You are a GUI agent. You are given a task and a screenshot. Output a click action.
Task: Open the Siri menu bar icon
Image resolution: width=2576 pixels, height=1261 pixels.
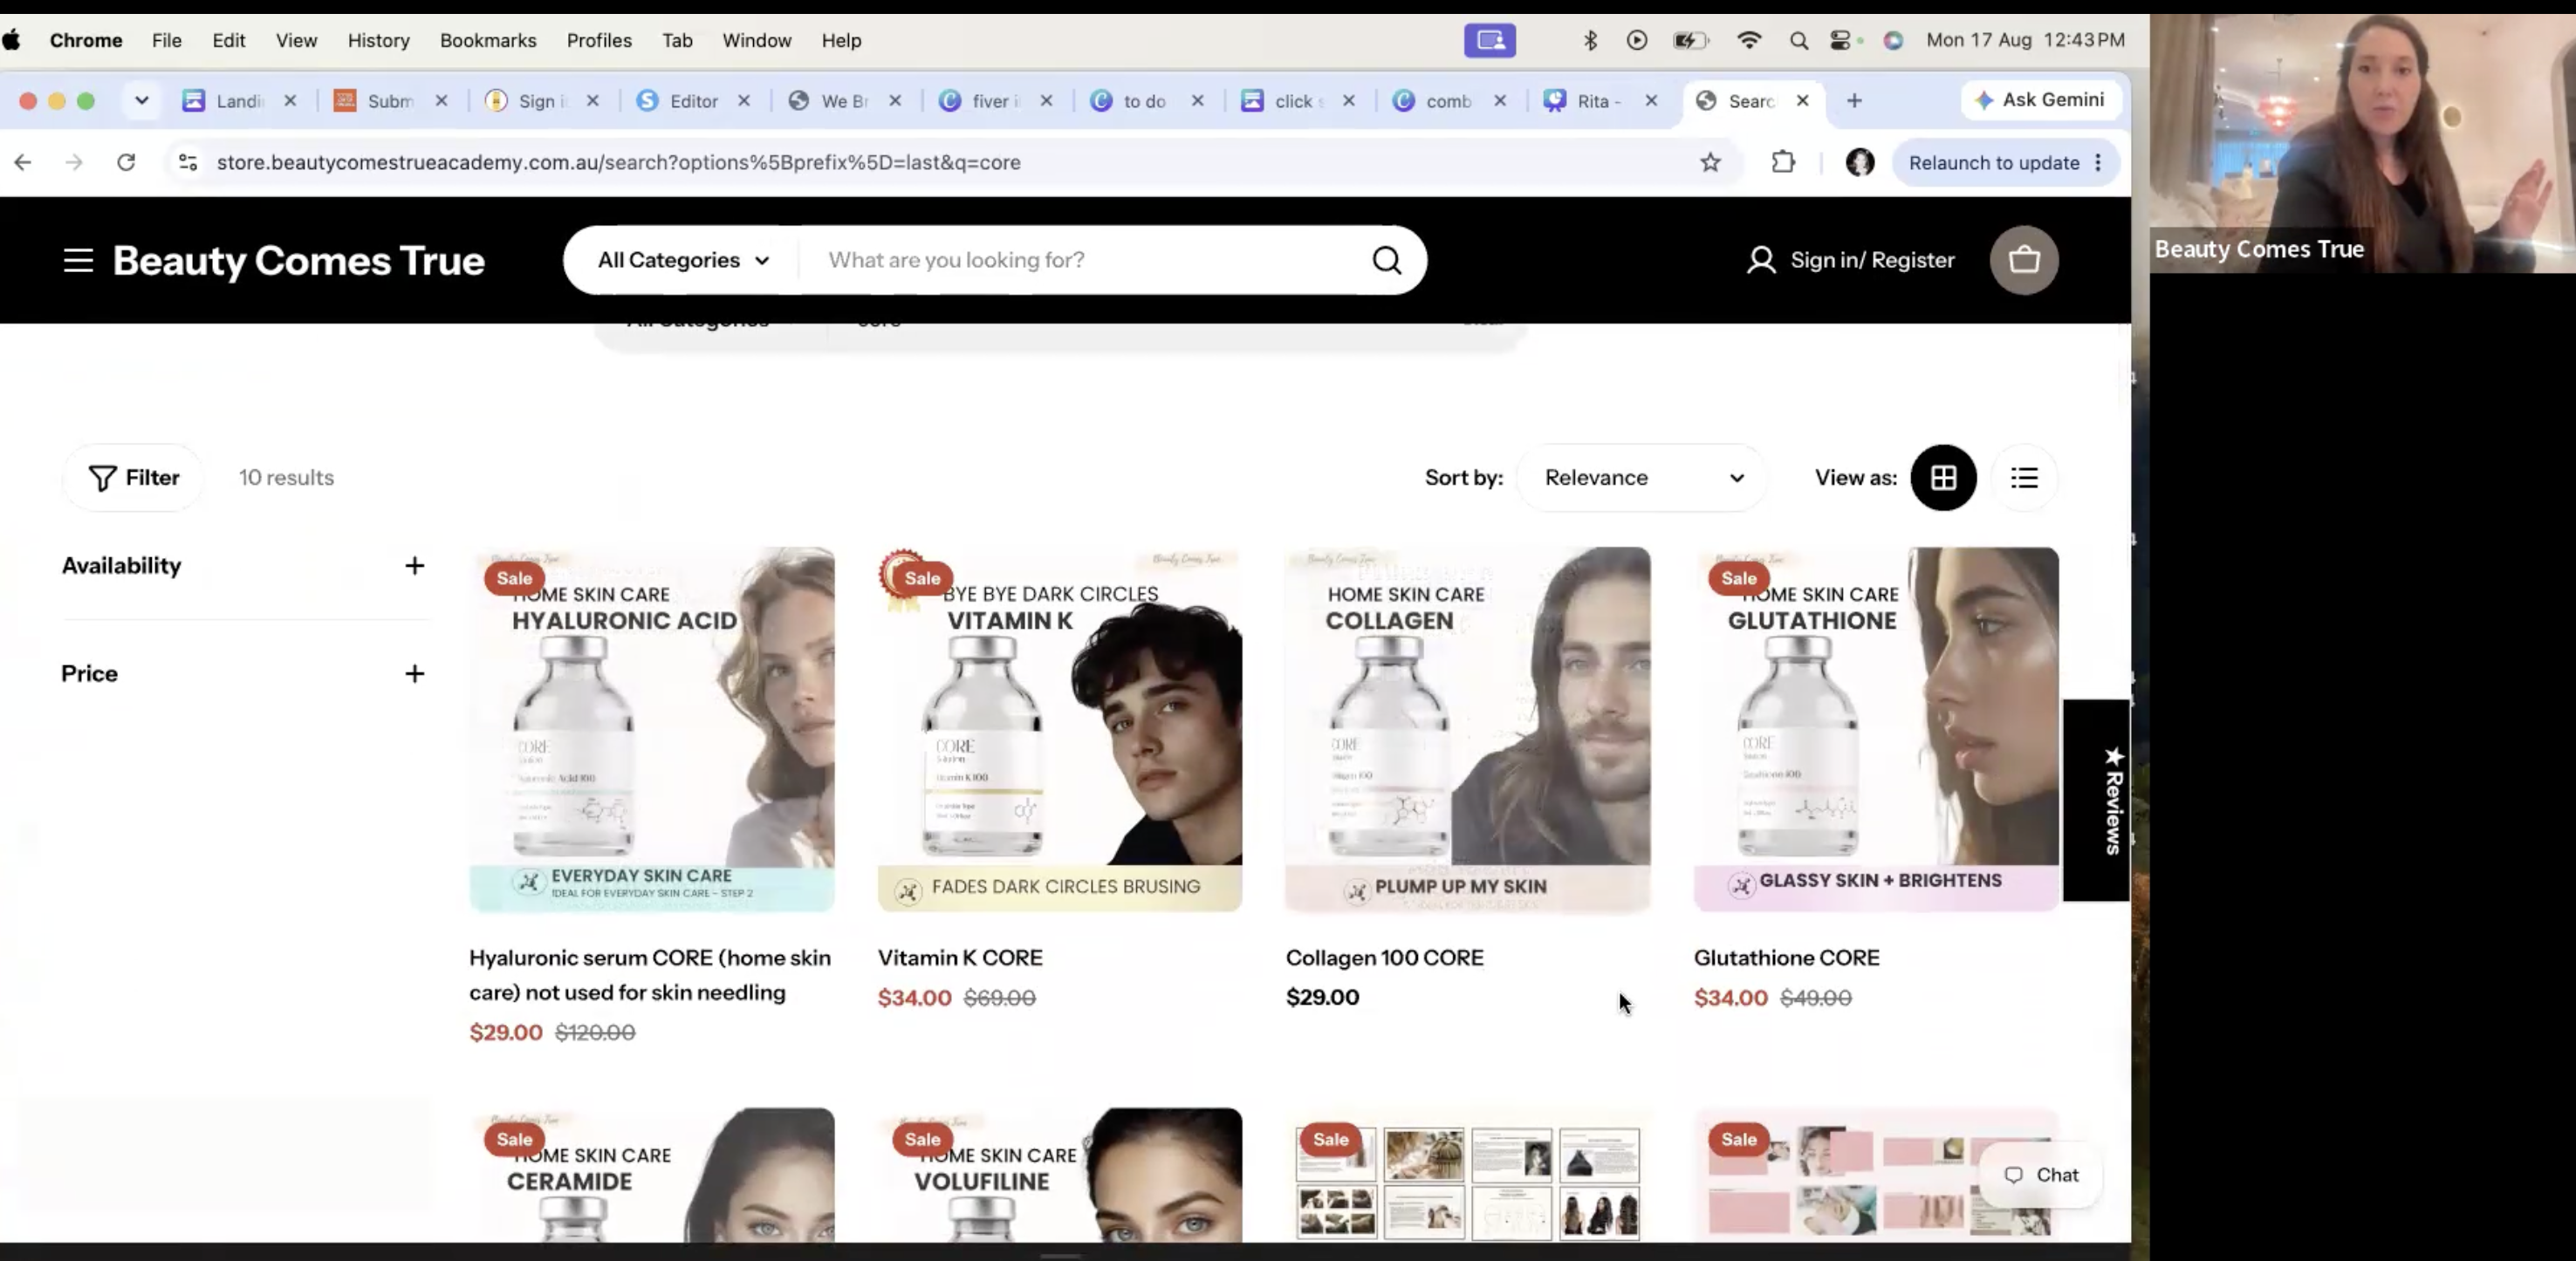point(1892,40)
